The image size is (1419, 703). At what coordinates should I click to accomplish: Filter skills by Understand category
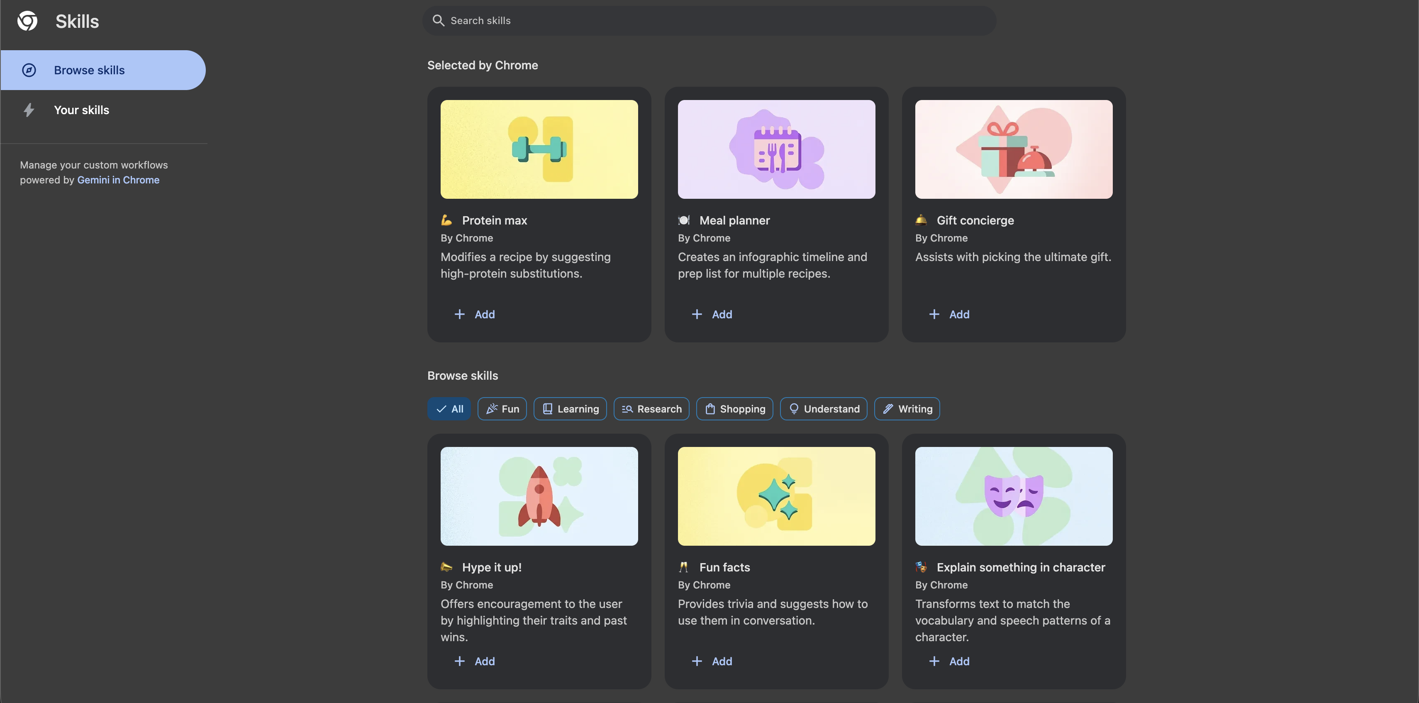tap(824, 409)
